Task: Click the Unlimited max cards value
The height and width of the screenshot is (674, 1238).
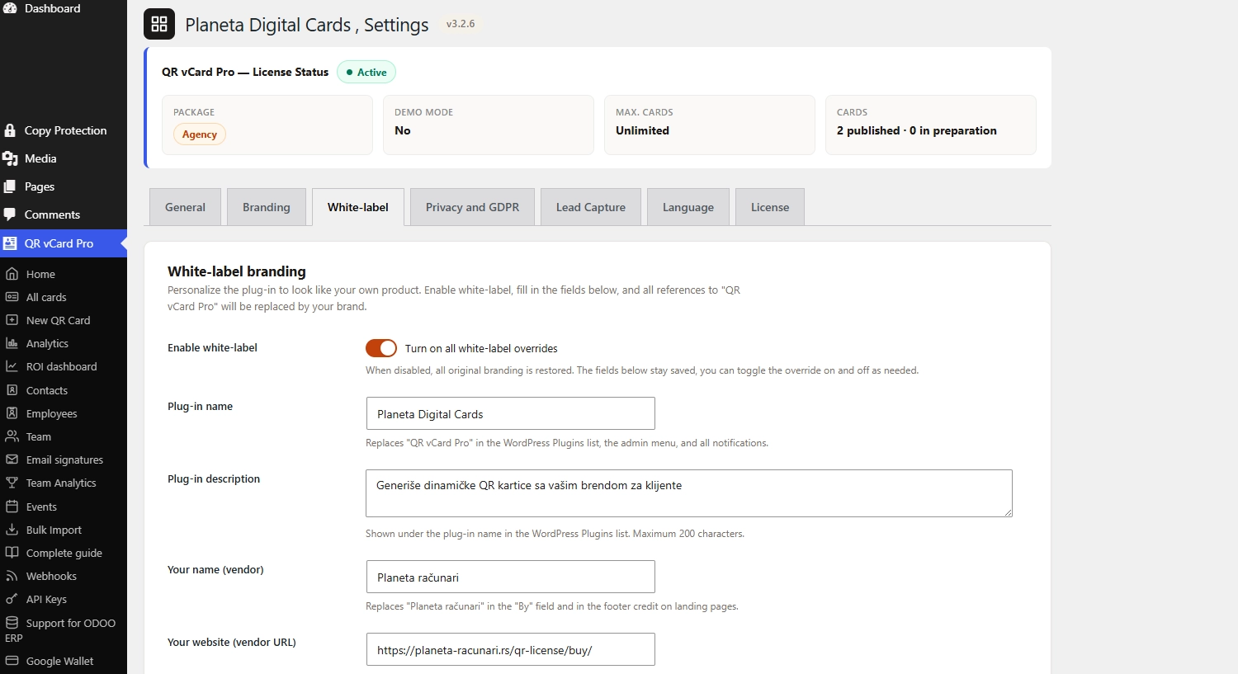Action: 642,130
